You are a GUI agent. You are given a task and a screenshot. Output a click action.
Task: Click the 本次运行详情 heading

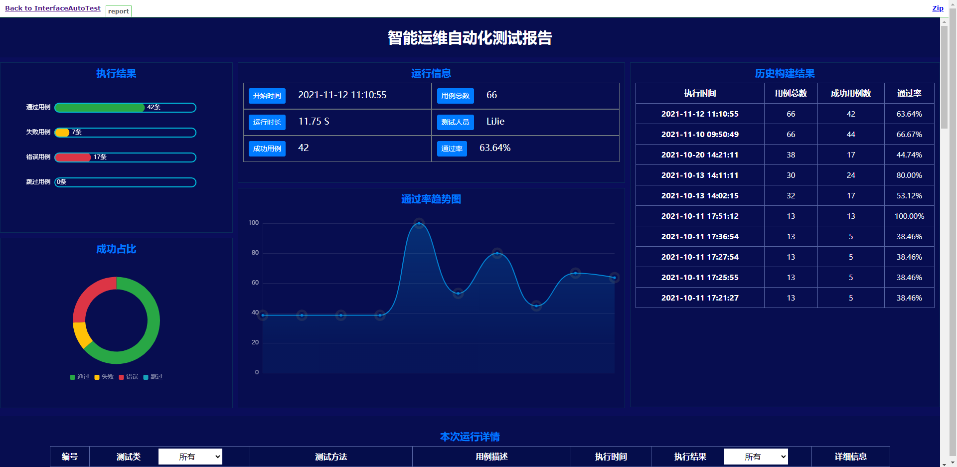coord(470,437)
